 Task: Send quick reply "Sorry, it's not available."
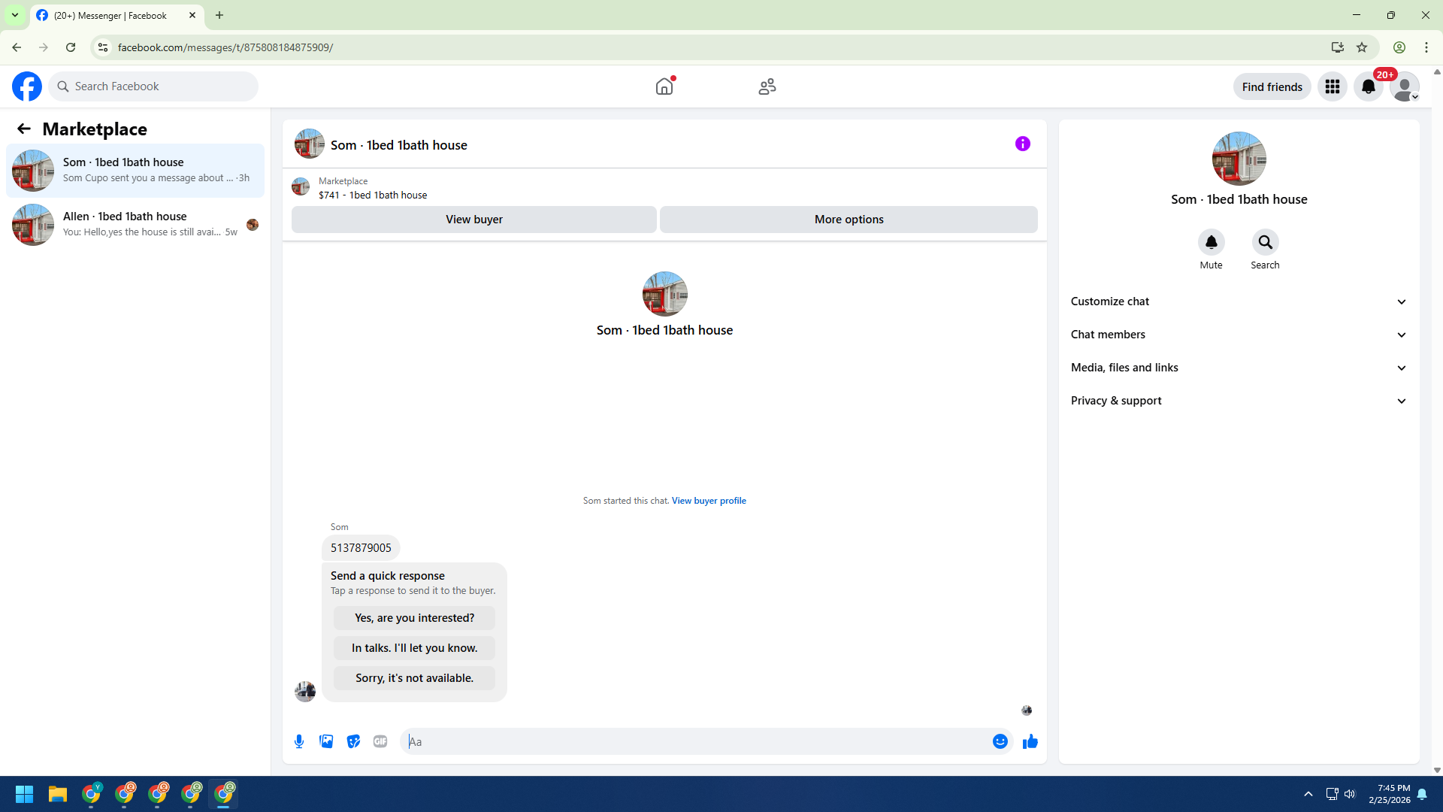tap(414, 678)
